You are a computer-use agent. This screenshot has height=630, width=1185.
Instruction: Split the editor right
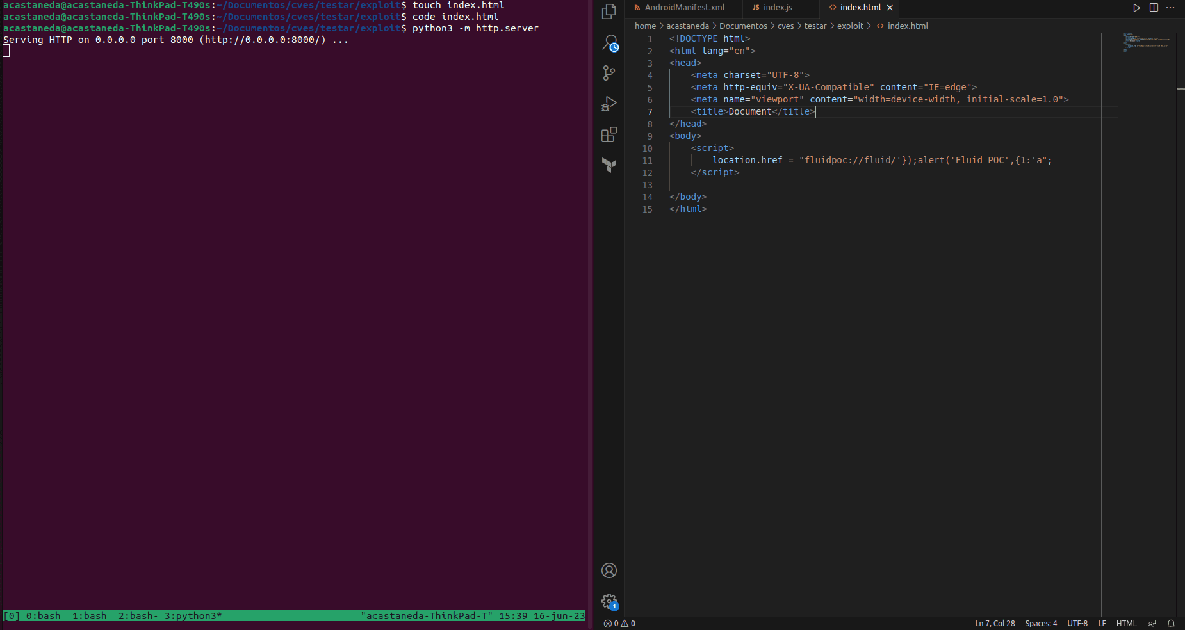(x=1154, y=8)
